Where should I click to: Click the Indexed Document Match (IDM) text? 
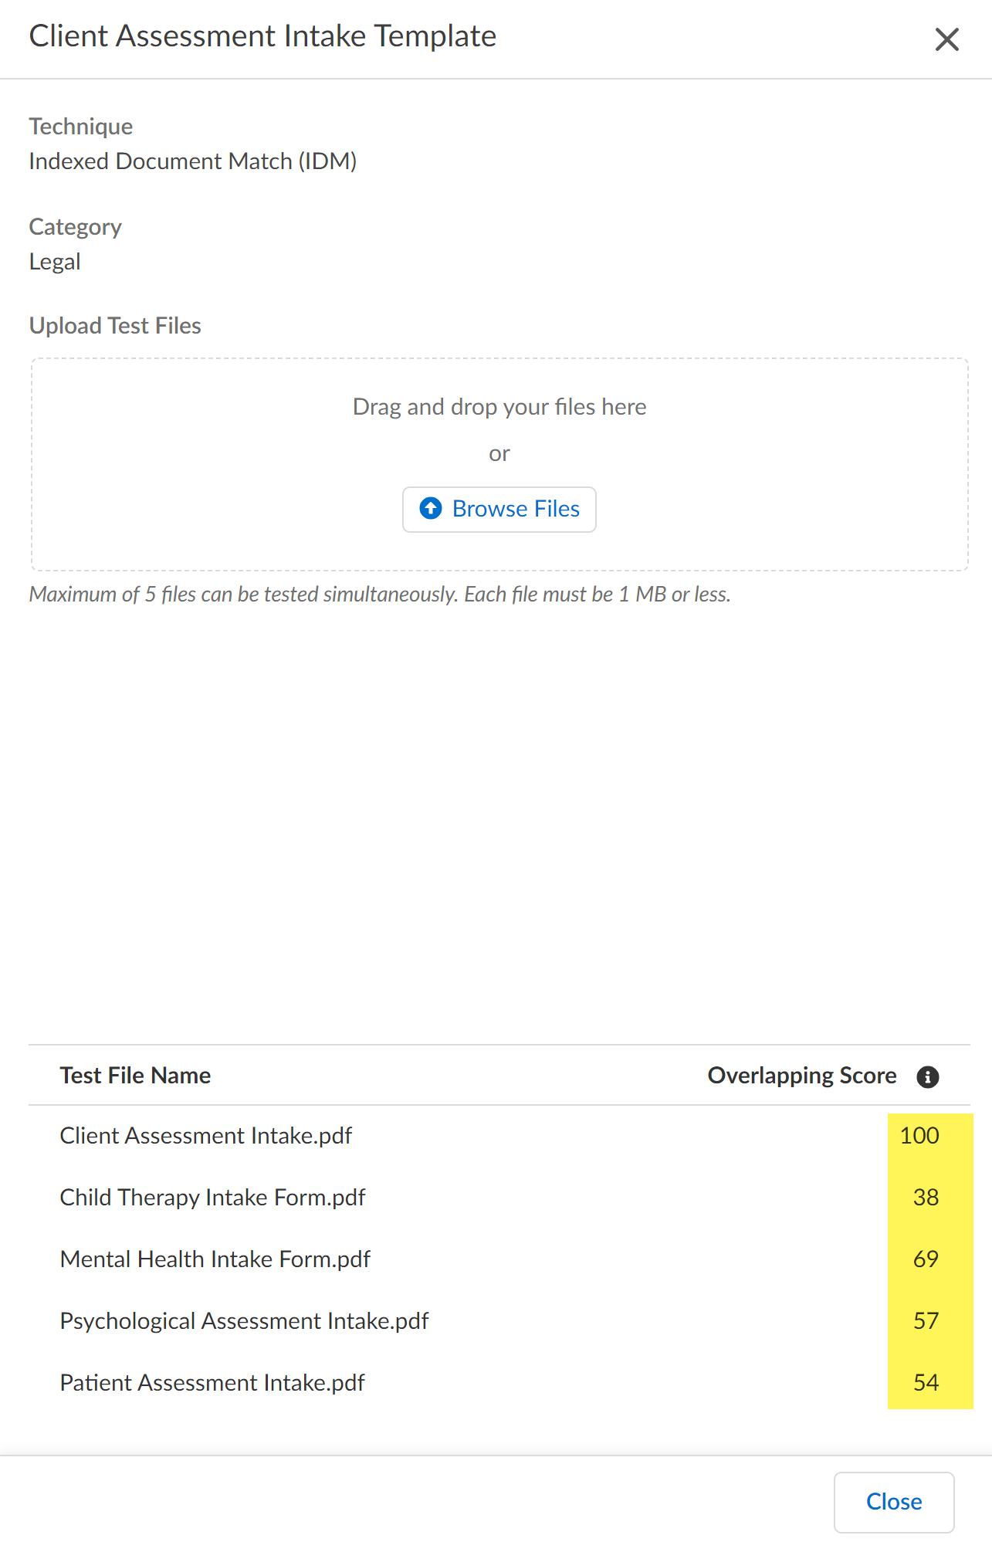tap(192, 161)
